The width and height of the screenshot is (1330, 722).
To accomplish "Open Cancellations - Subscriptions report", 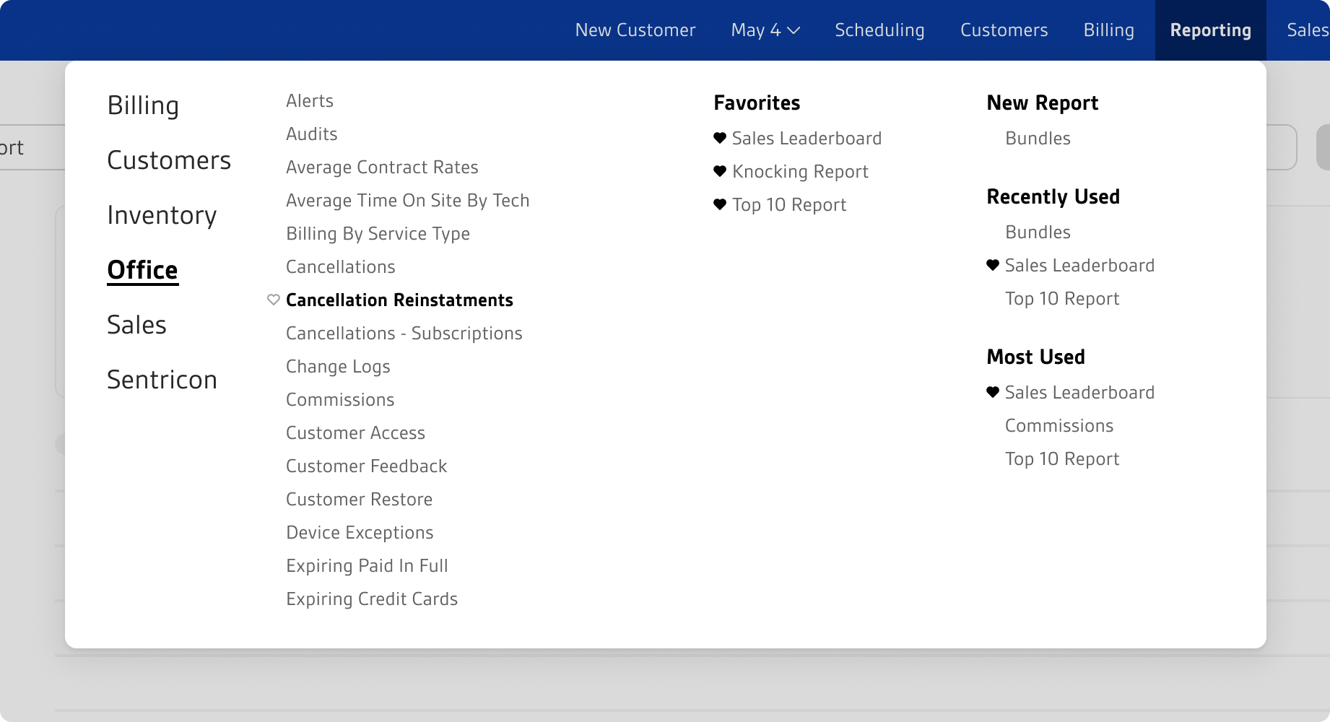I will (x=404, y=333).
